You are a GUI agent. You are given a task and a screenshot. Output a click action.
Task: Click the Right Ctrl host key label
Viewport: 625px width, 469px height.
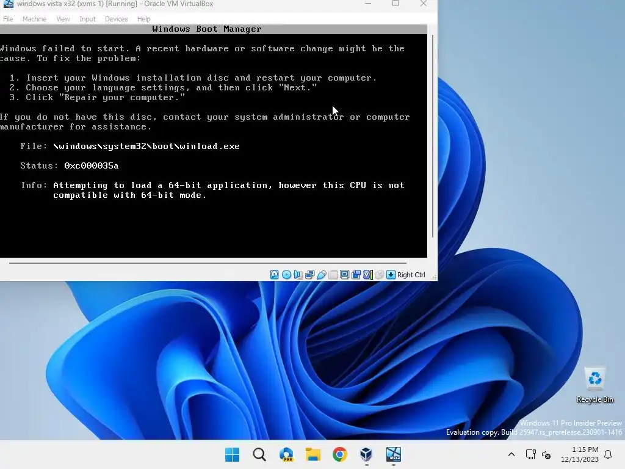(x=411, y=275)
